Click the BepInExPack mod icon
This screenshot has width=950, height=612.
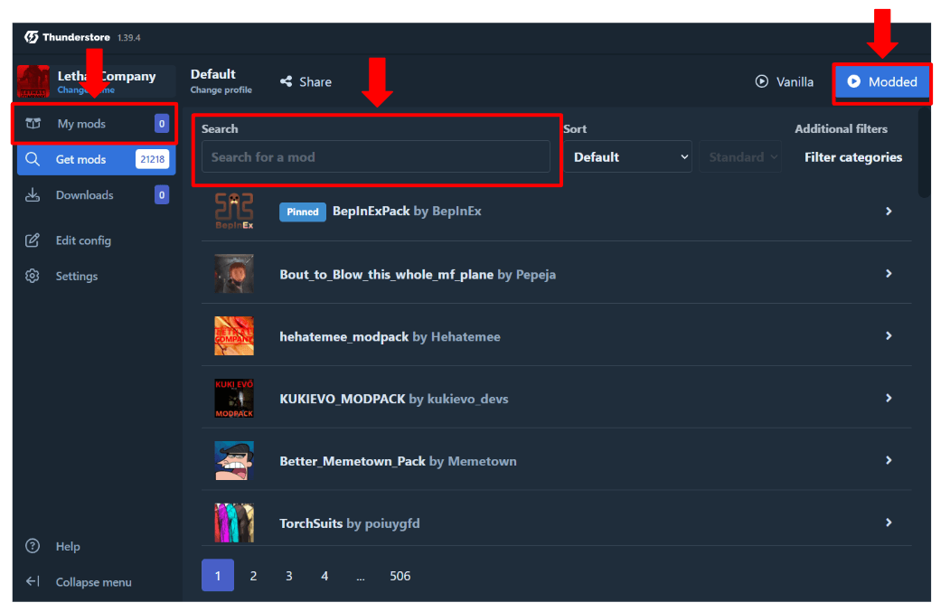click(x=234, y=211)
